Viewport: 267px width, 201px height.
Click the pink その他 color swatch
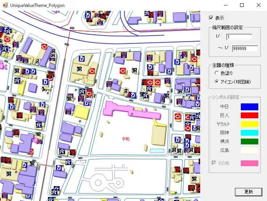pos(249,163)
